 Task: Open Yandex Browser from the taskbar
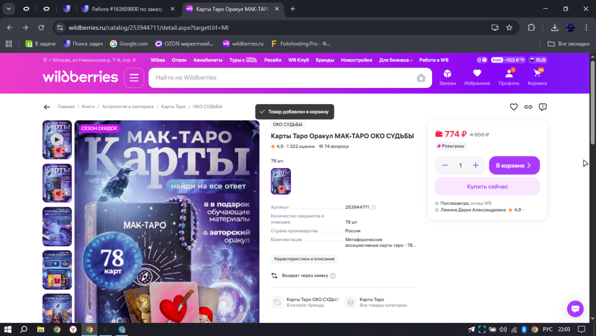point(73,329)
